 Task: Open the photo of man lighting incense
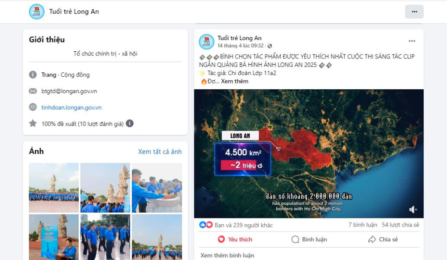[x=157, y=188]
